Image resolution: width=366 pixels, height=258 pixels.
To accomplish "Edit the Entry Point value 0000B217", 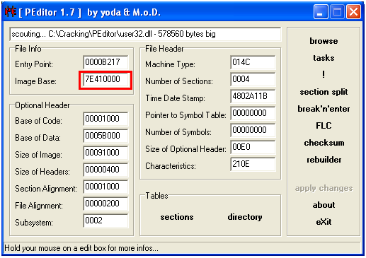I will [x=105, y=62].
